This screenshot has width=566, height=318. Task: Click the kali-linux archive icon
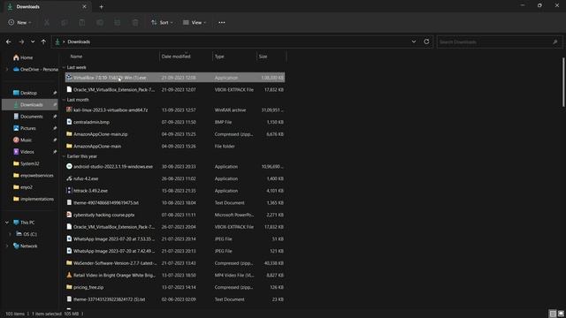[x=69, y=110]
